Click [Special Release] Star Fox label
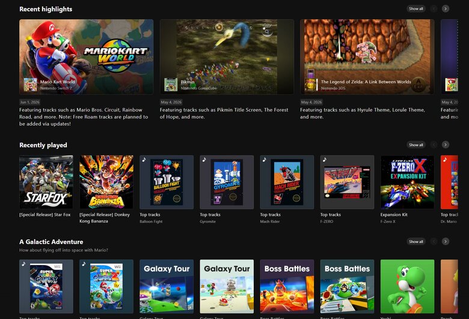The image size is (469, 319). click(x=45, y=214)
